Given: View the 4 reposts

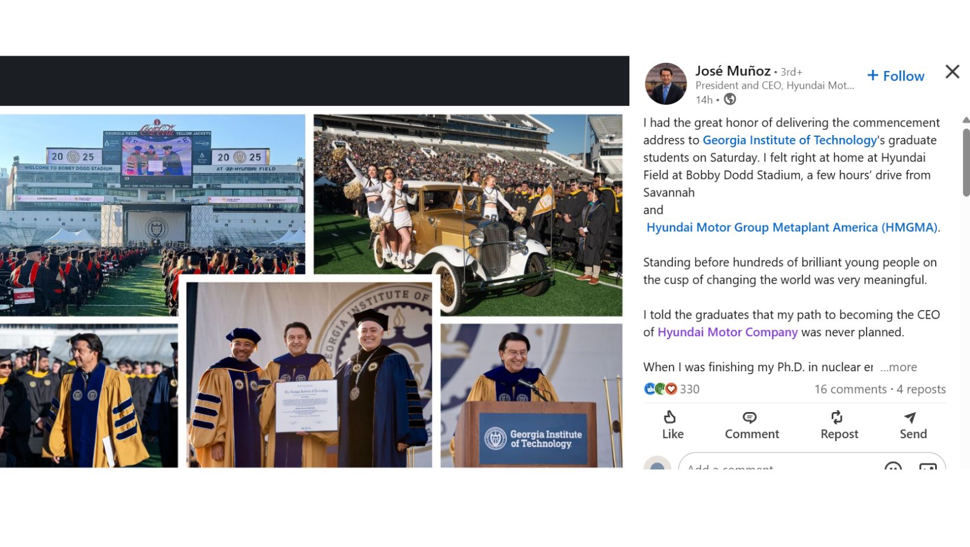Looking at the screenshot, I should click(921, 389).
